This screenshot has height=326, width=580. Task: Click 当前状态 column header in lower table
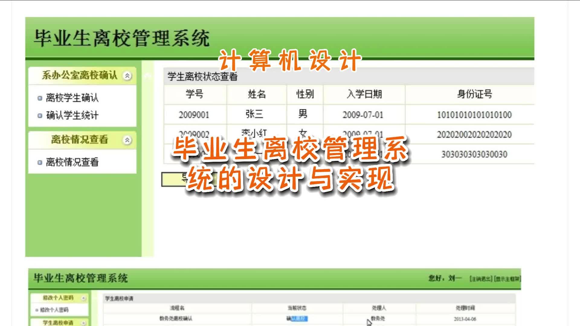coord(297,308)
